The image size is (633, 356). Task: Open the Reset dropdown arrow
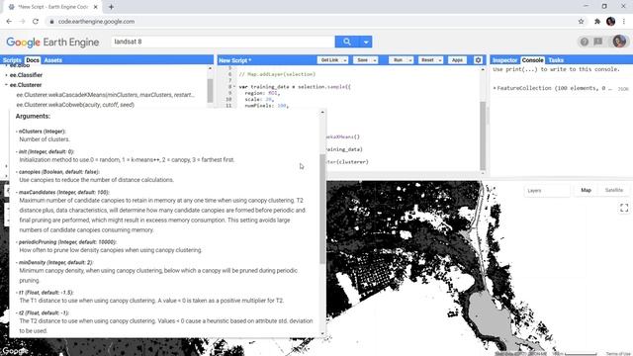439,60
